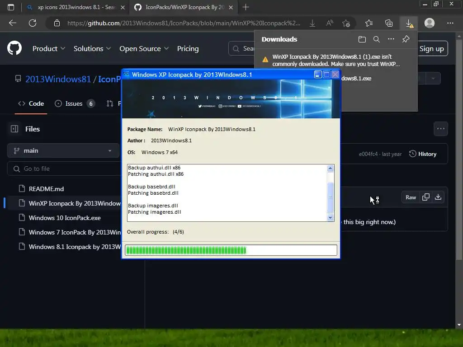Open a new browser tab
The image size is (463, 347).
tap(246, 7)
